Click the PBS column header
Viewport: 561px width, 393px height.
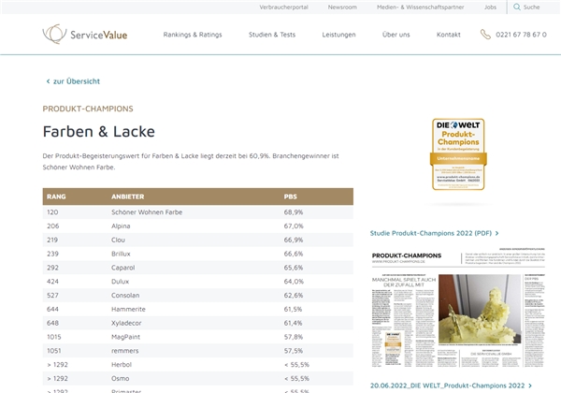click(291, 196)
